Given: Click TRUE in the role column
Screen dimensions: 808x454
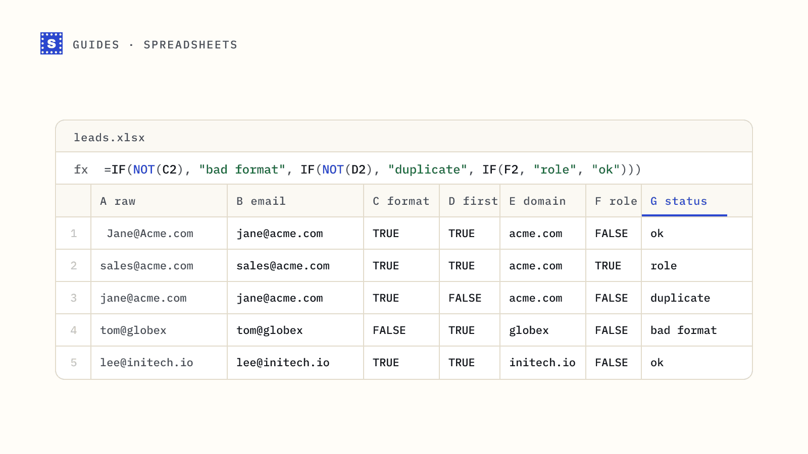Looking at the screenshot, I should pyautogui.click(x=614, y=266).
